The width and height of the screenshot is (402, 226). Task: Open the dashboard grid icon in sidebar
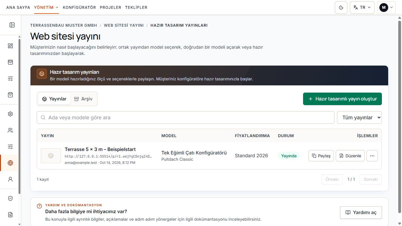[x=10, y=46]
